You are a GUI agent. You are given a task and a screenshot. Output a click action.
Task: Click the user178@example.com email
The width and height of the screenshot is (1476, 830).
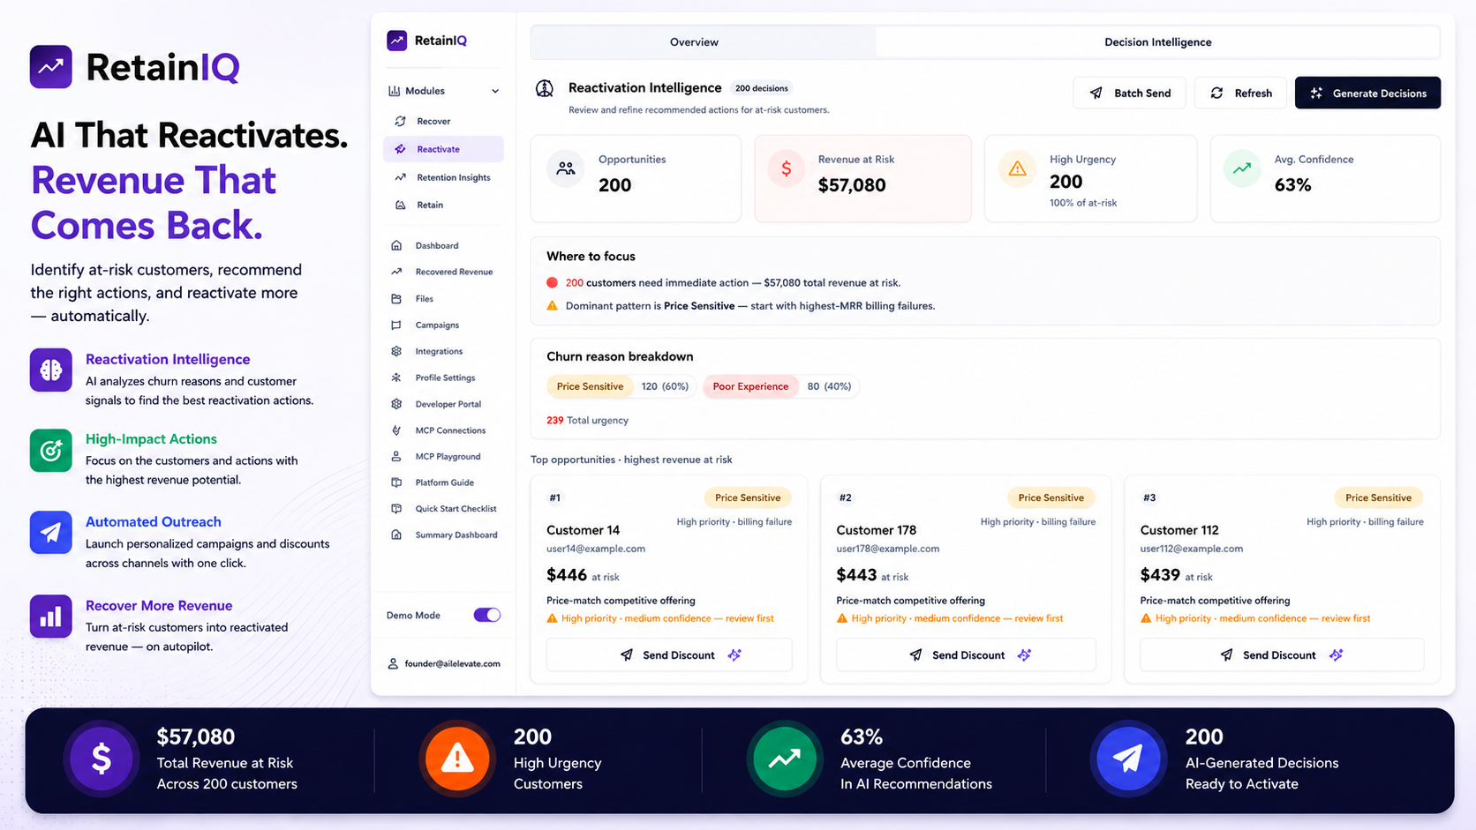tap(887, 549)
